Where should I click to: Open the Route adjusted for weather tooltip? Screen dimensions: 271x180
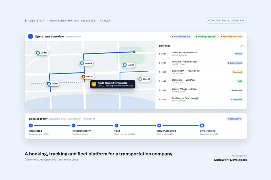coord(113,84)
